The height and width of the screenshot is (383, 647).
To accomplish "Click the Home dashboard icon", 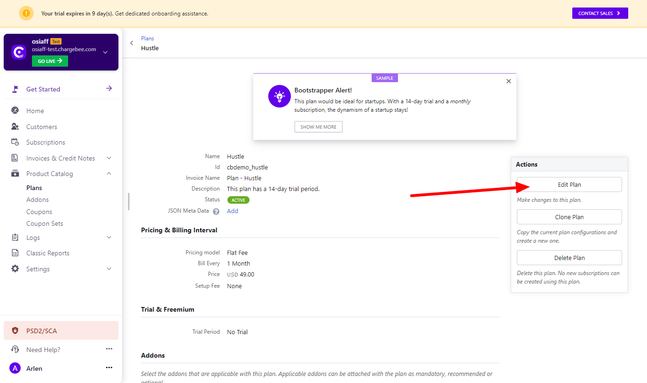I will 15,111.
